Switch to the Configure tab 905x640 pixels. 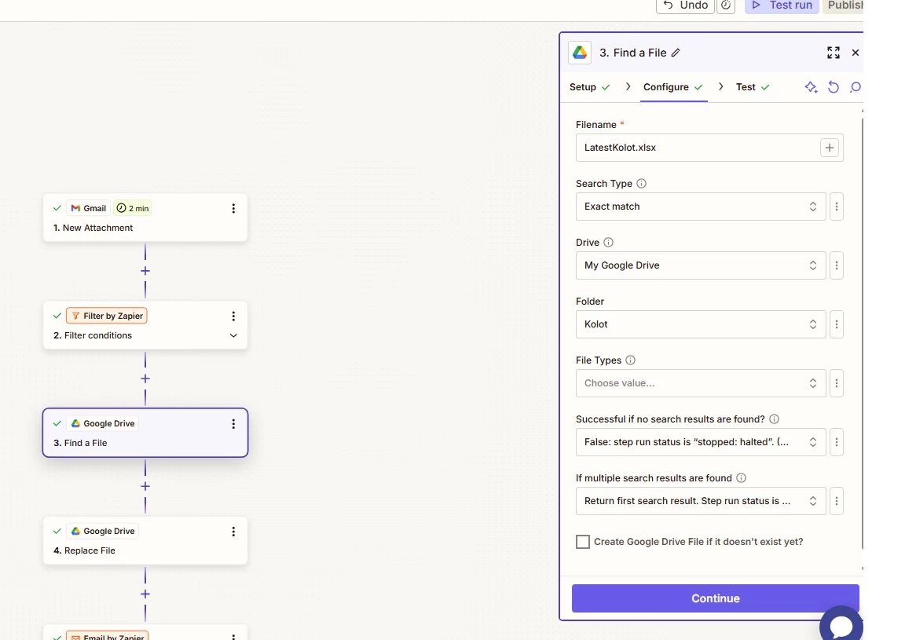point(673,87)
